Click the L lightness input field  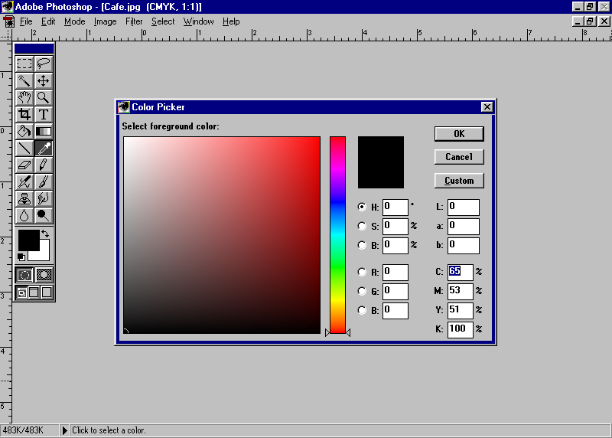point(464,207)
